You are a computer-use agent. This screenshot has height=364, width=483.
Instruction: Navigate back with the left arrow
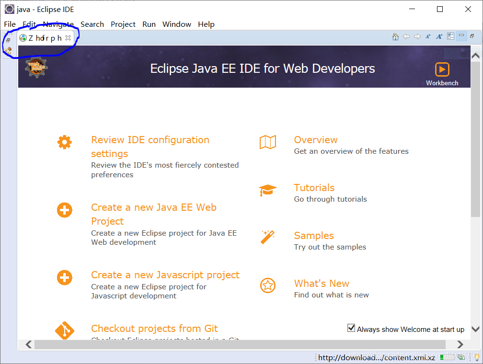pos(406,37)
